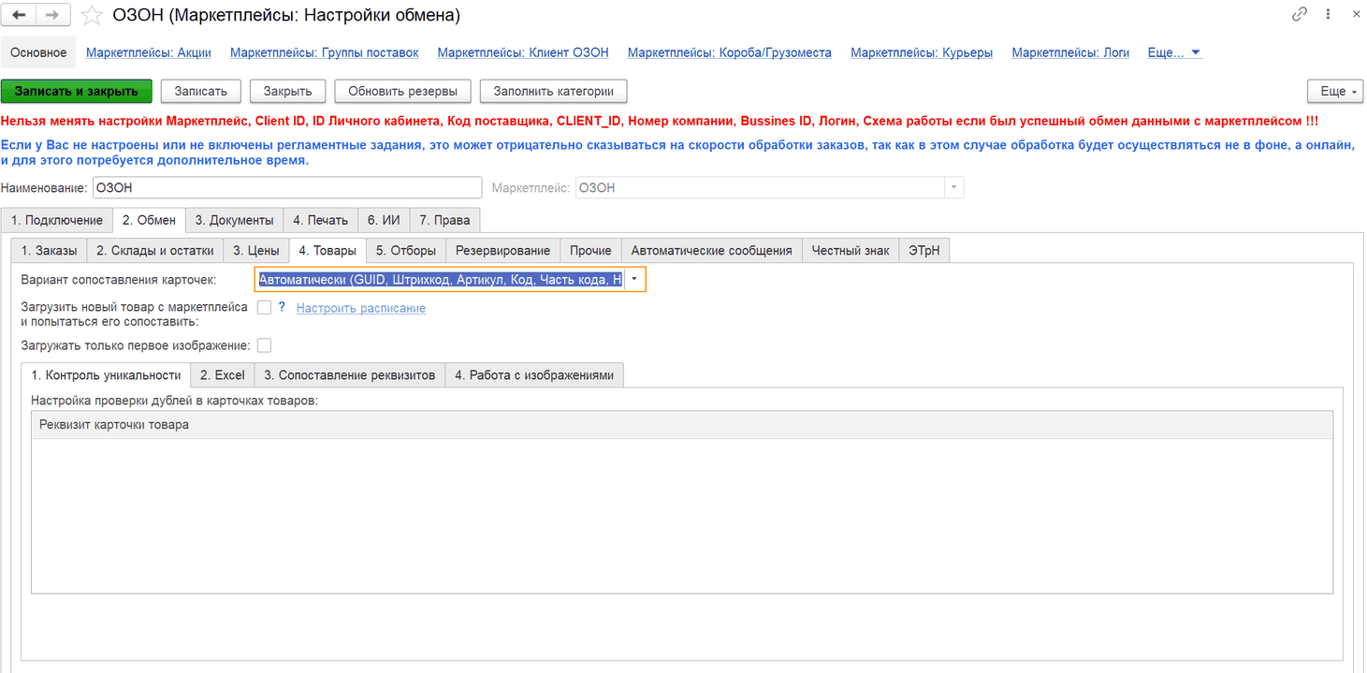Open the 'Настроить расписание' link
The width and height of the screenshot is (1367, 673).
click(361, 308)
